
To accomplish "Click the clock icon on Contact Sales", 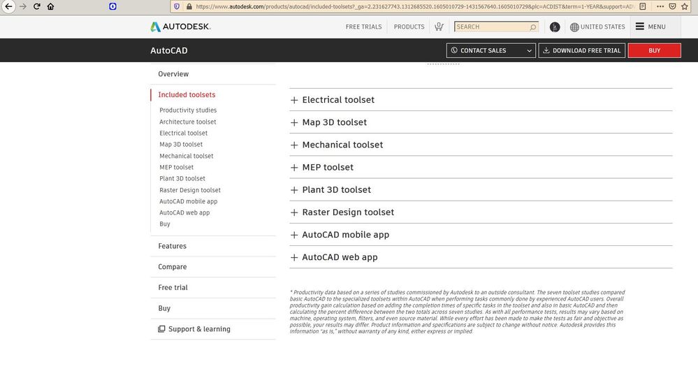I will 454,50.
